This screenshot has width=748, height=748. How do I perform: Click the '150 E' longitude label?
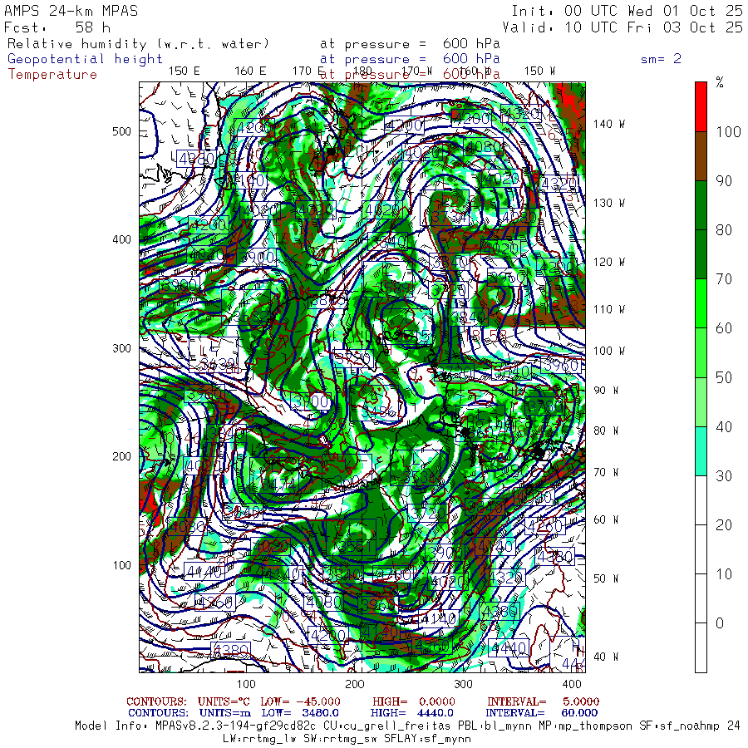[x=185, y=71]
